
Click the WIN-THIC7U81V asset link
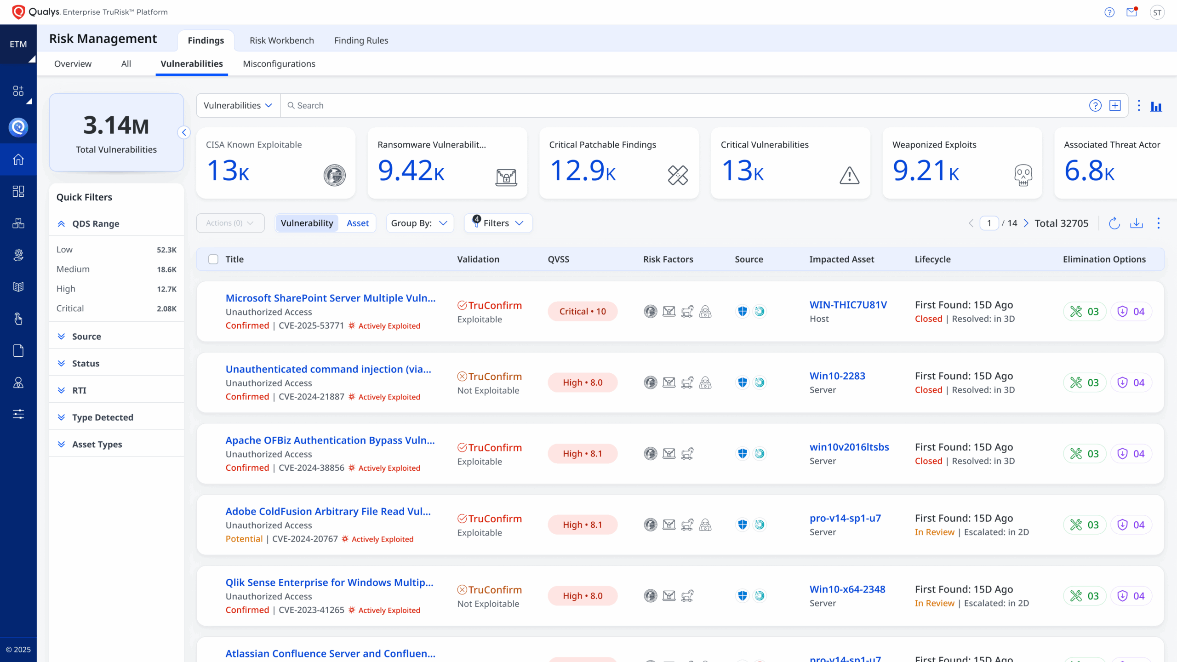848,305
